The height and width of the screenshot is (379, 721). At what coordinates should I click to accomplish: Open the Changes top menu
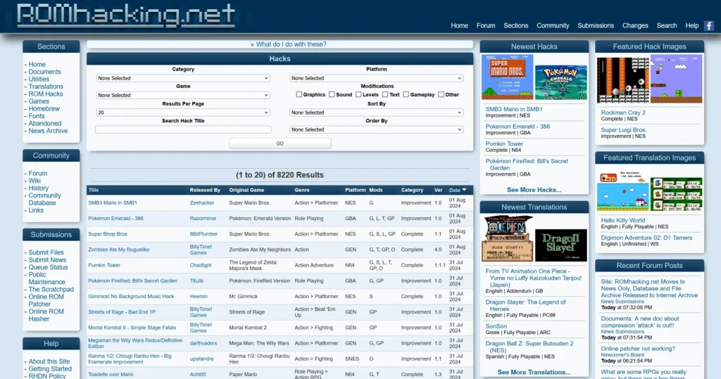(635, 26)
